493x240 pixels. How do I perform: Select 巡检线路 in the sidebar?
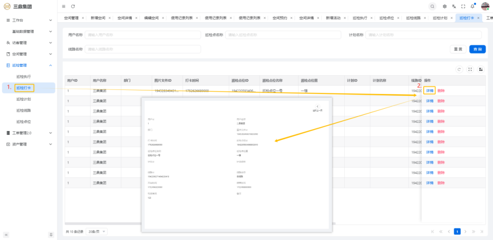click(x=24, y=110)
